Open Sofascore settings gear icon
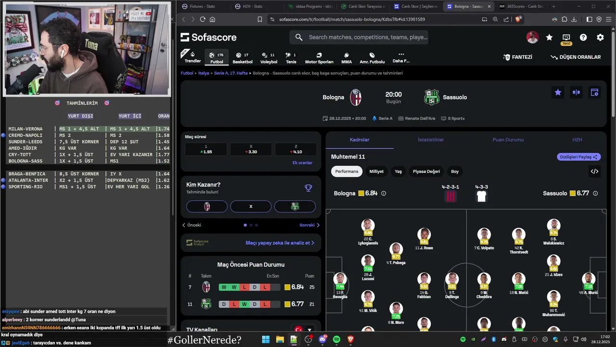This screenshot has height=347, width=616. [x=600, y=38]
